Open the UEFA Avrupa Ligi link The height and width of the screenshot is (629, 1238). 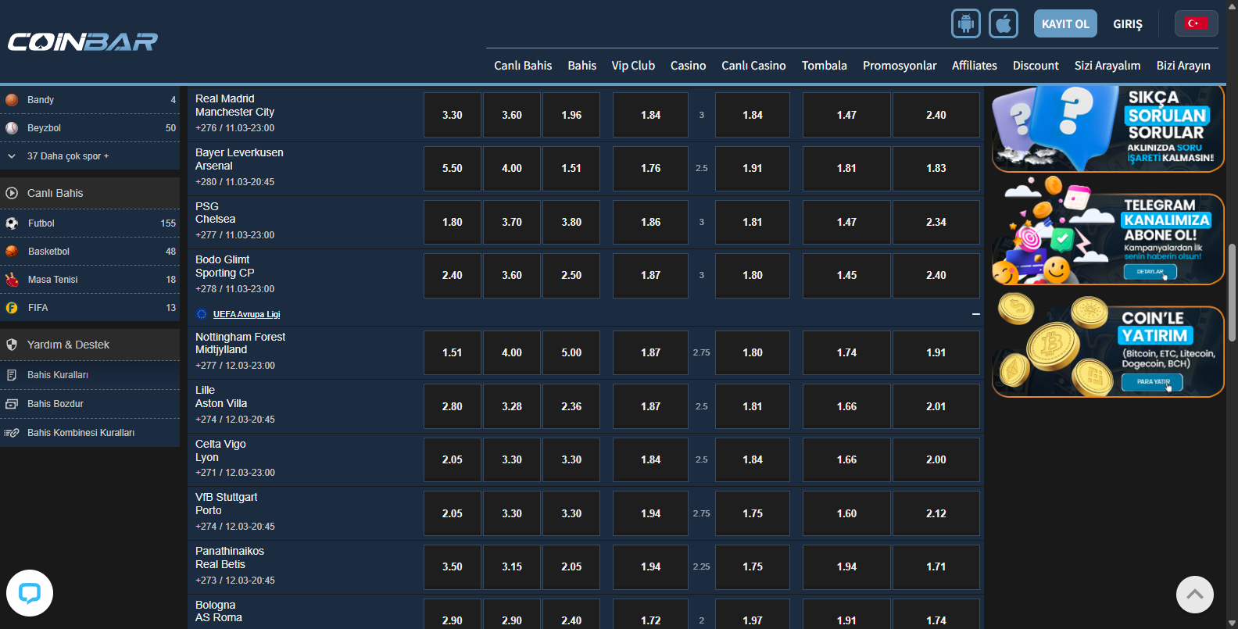(x=246, y=314)
